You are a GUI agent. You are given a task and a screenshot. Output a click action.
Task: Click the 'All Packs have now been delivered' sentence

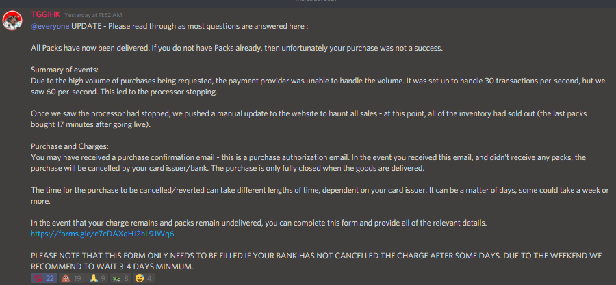coord(237,49)
